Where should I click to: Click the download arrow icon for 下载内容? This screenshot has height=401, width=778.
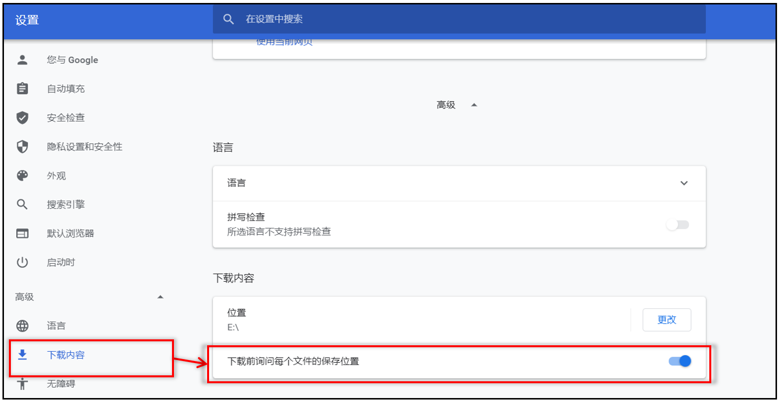pyautogui.click(x=22, y=355)
